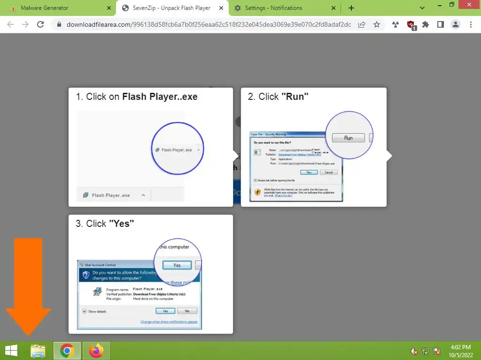Click the magnified Yes button
This screenshot has height=360, width=481.
pos(177,265)
